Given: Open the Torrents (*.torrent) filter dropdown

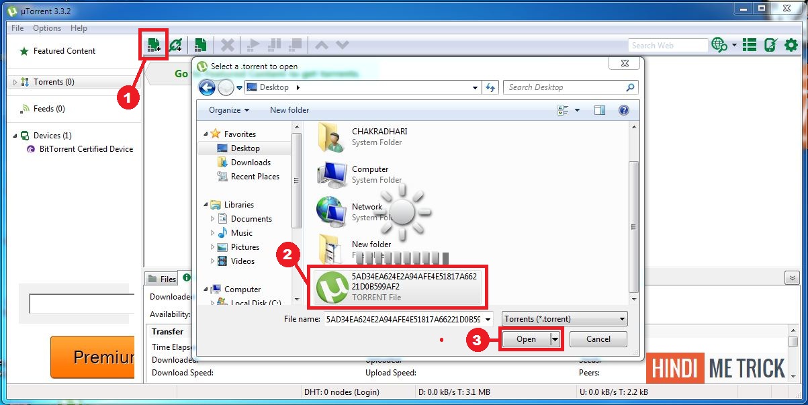Looking at the screenshot, I should (x=565, y=320).
